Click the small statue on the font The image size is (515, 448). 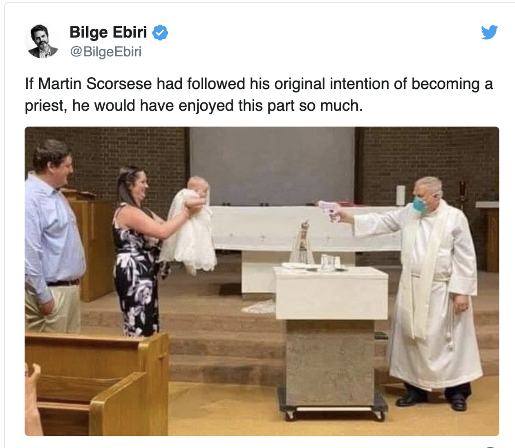coord(302,244)
